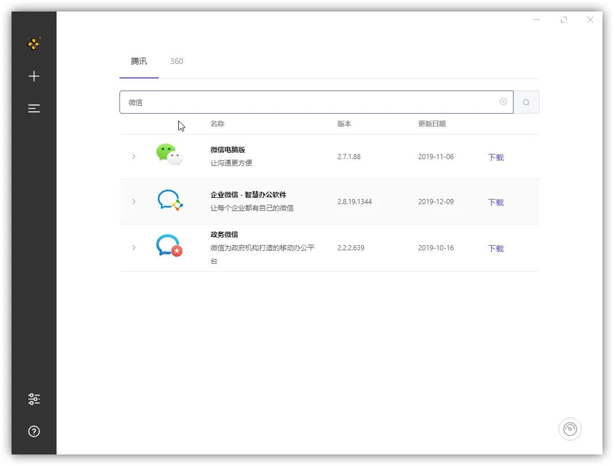Open settings using the sliders icon
Screen dimensions: 614x466
point(33,399)
